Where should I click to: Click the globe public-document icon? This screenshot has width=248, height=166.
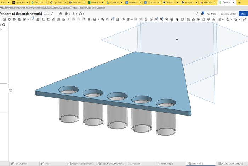tap(61, 14)
